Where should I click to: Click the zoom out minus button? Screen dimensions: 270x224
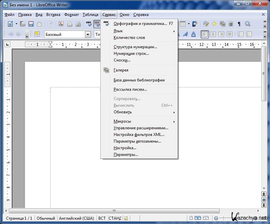click(x=216, y=218)
